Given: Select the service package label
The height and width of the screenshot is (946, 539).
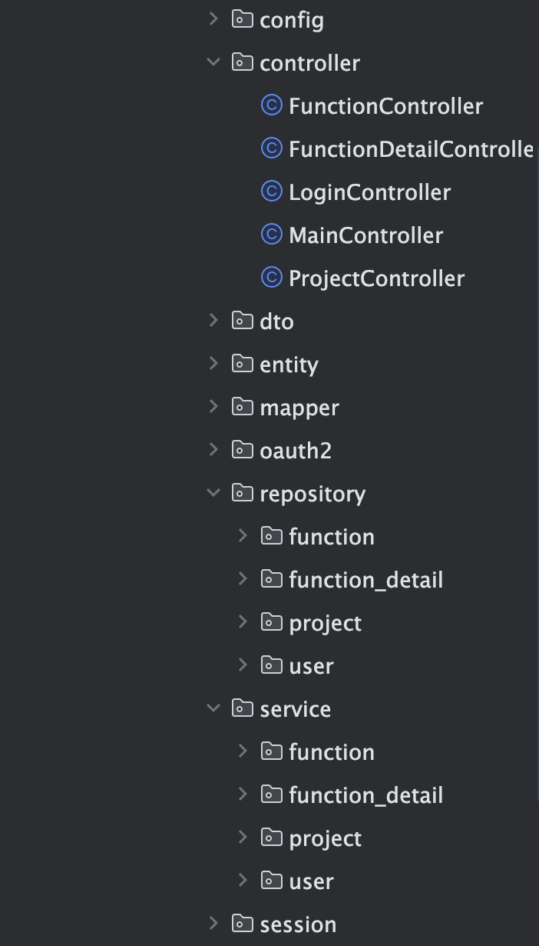Looking at the screenshot, I should (295, 708).
